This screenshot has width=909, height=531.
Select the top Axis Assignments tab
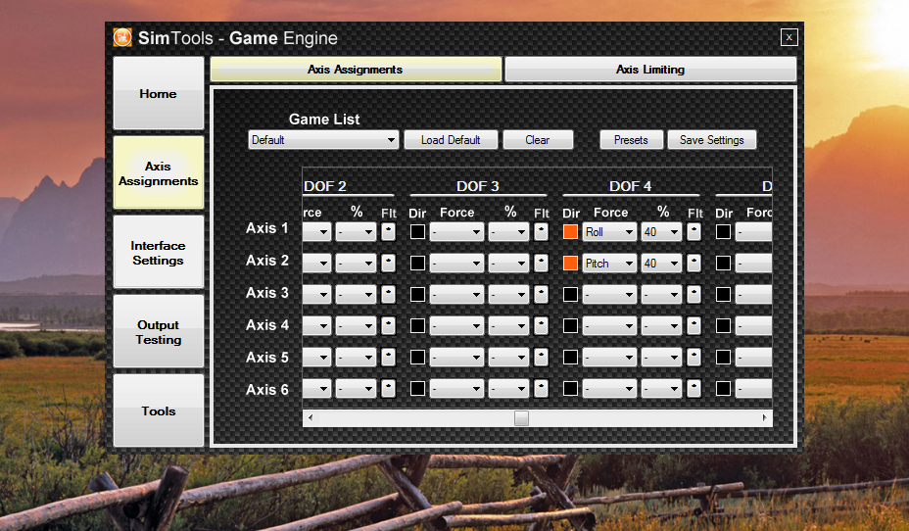[x=356, y=70]
